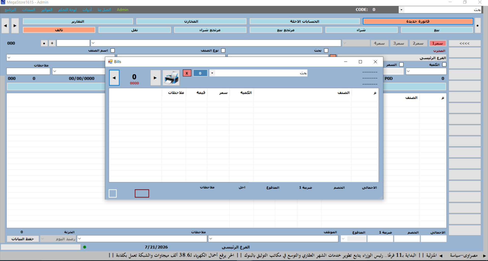Open the search dropdown in Bills dialog

point(212,73)
